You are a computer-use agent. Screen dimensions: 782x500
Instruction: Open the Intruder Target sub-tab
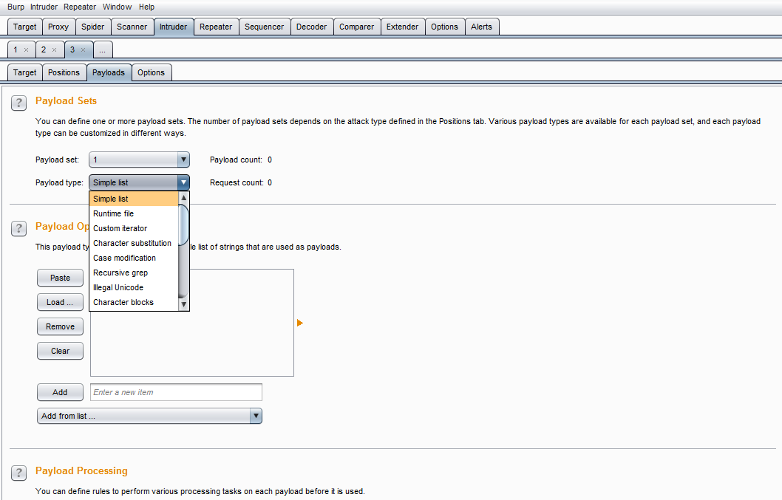25,73
